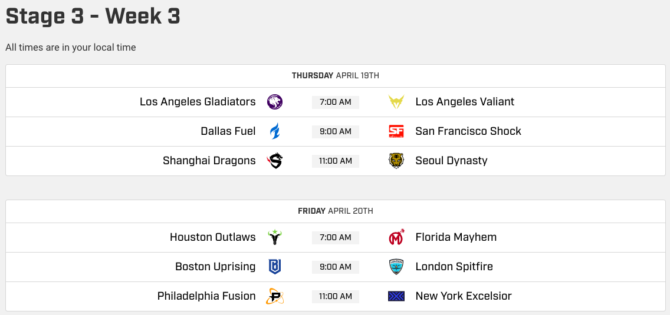Click the New York Excelsior logo
Image resolution: width=670 pixels, height=315 pixels.
396,296
